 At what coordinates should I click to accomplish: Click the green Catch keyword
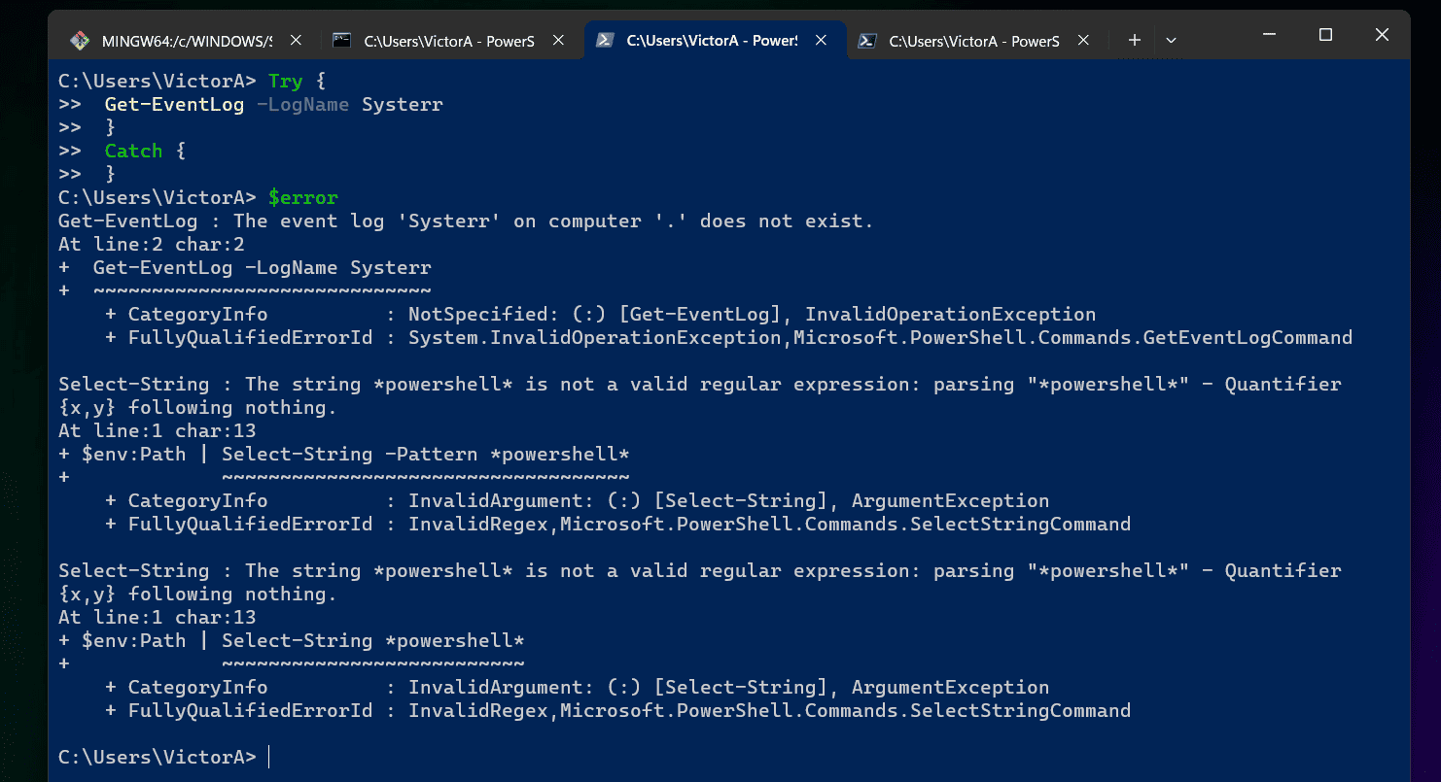(133, 152)
